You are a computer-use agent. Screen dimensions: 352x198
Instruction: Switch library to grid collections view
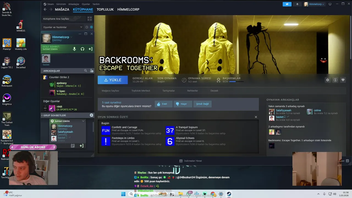pyautogui.click(x=90, y=19)
